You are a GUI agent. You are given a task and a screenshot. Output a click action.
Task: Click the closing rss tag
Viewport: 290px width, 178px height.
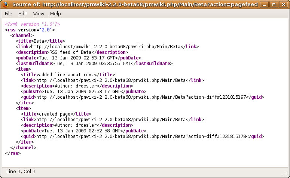coord(13,153)
